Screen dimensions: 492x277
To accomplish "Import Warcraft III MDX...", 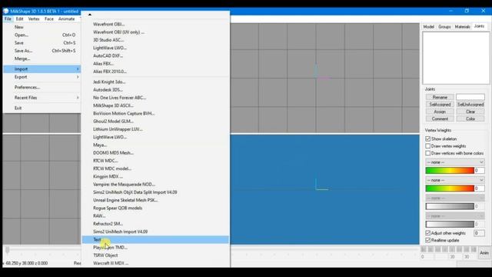I will click(x=155, y=263).
